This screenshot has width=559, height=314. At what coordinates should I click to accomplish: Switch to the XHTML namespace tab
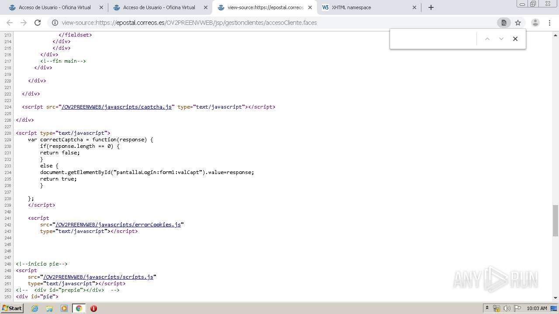(368, 7)
